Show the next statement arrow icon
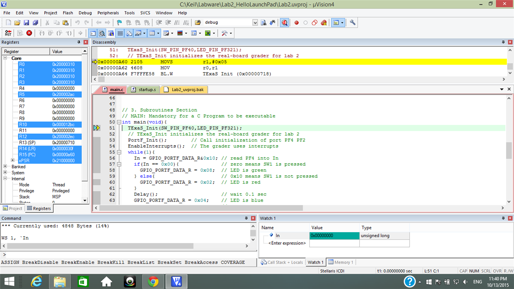The height and width of the screenshot is (289, 514). tap(81, 33)
